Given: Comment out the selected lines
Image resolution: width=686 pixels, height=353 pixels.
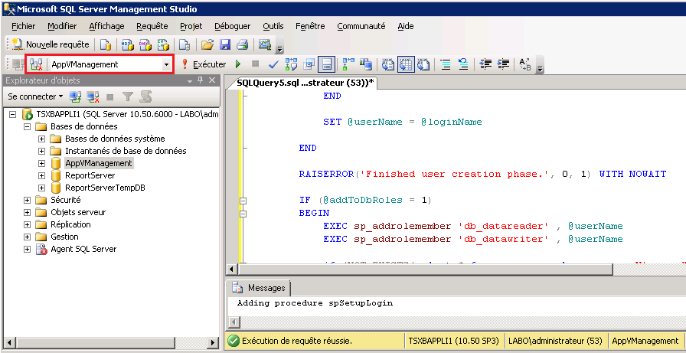Looking at the screenshot, I should (x=446, y=65).
